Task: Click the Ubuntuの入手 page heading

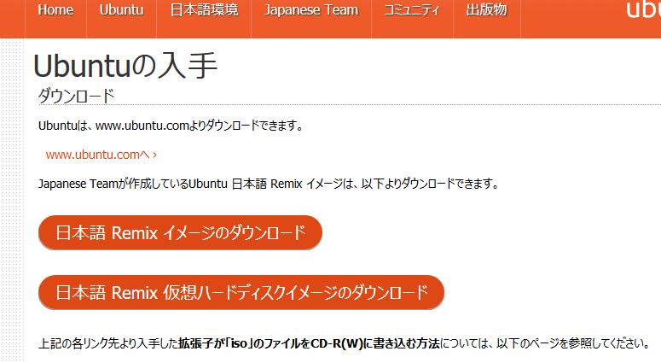Action: (x=125, y=66)
